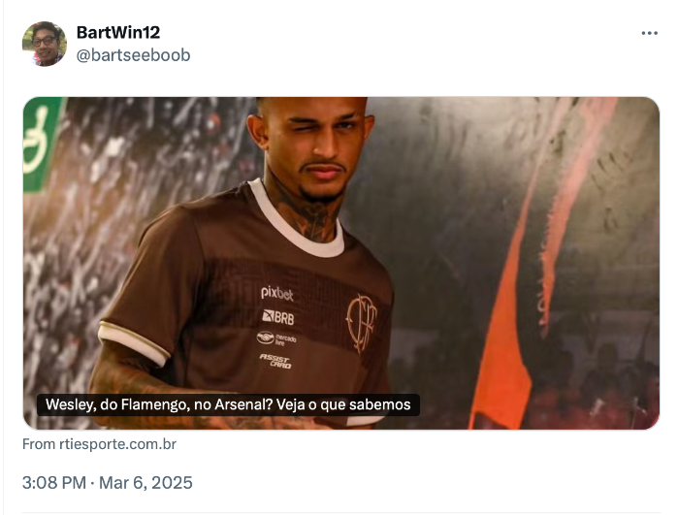Open the three-dot more options menu
The height and width of the screenshot is (515, 678).
650,33
